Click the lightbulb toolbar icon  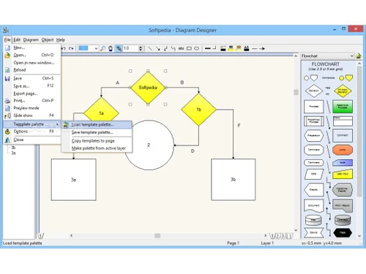coord(111,48)
